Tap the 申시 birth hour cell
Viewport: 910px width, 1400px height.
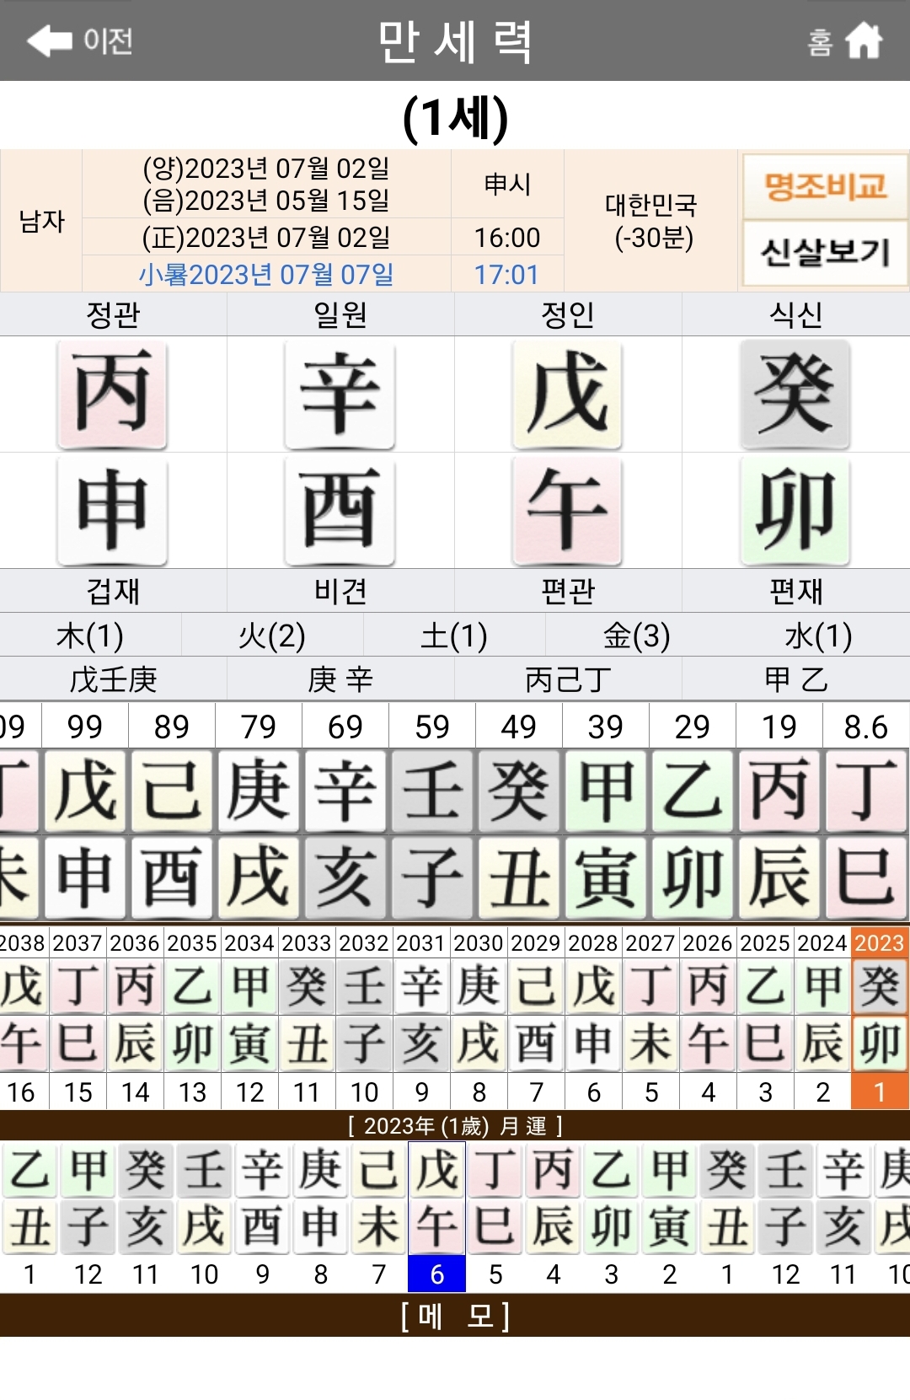point(507,184)
